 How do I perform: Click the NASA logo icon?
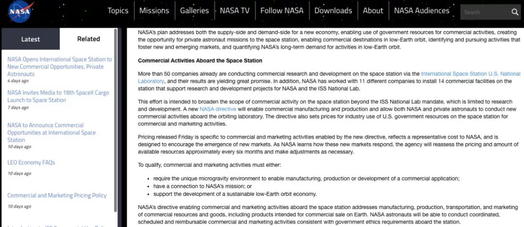click(19, 13)
